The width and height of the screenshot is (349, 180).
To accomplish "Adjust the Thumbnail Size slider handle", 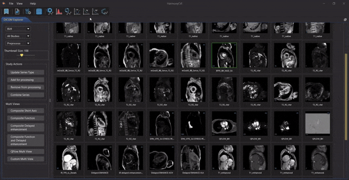I will [21, 55].
